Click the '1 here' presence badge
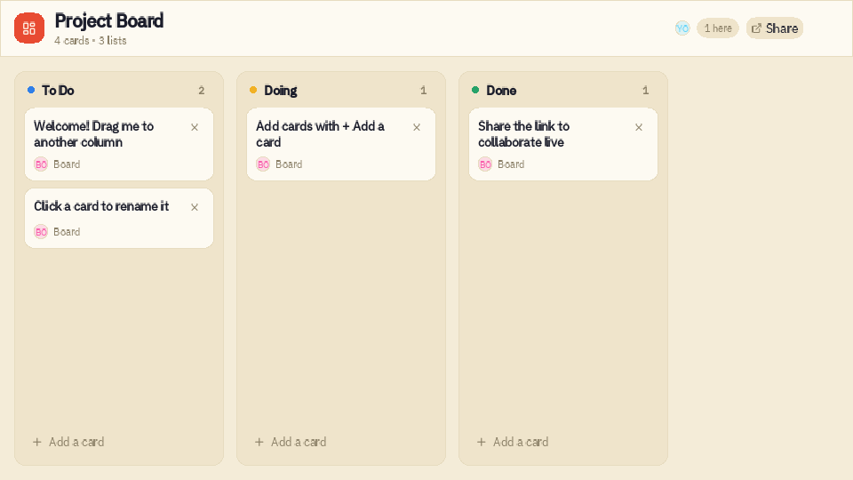 pyautogui.click(x=718, y=28)
